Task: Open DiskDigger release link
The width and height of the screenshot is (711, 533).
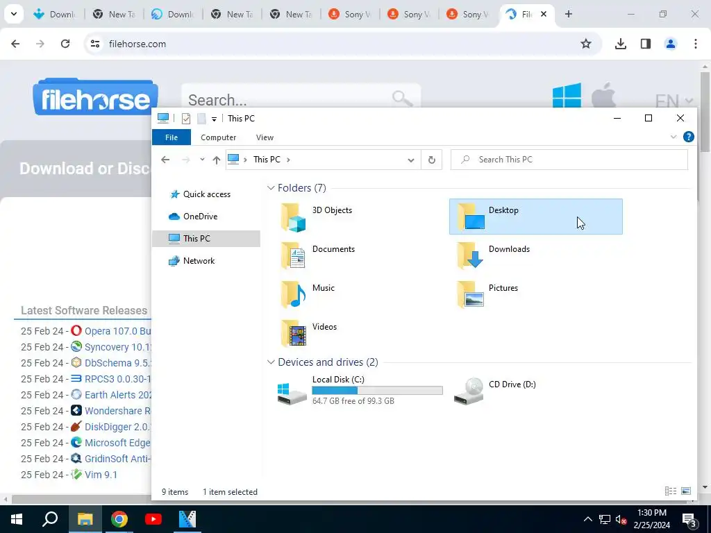Action: tap(117, 427)
